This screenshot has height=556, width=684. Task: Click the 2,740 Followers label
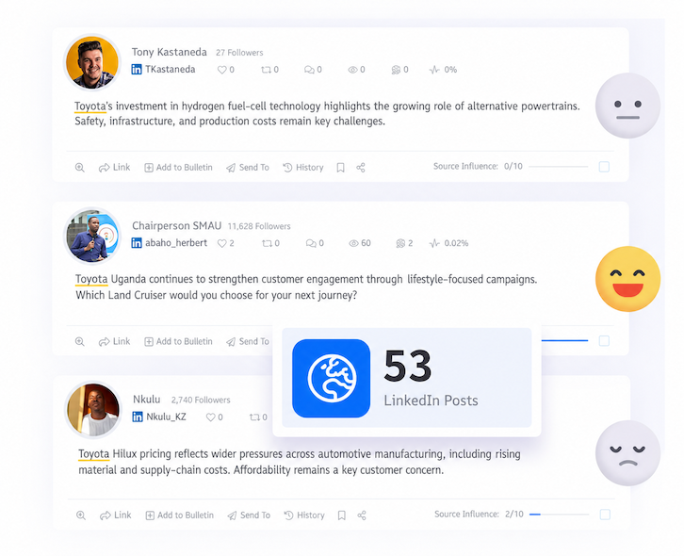(x=201, y=401)
